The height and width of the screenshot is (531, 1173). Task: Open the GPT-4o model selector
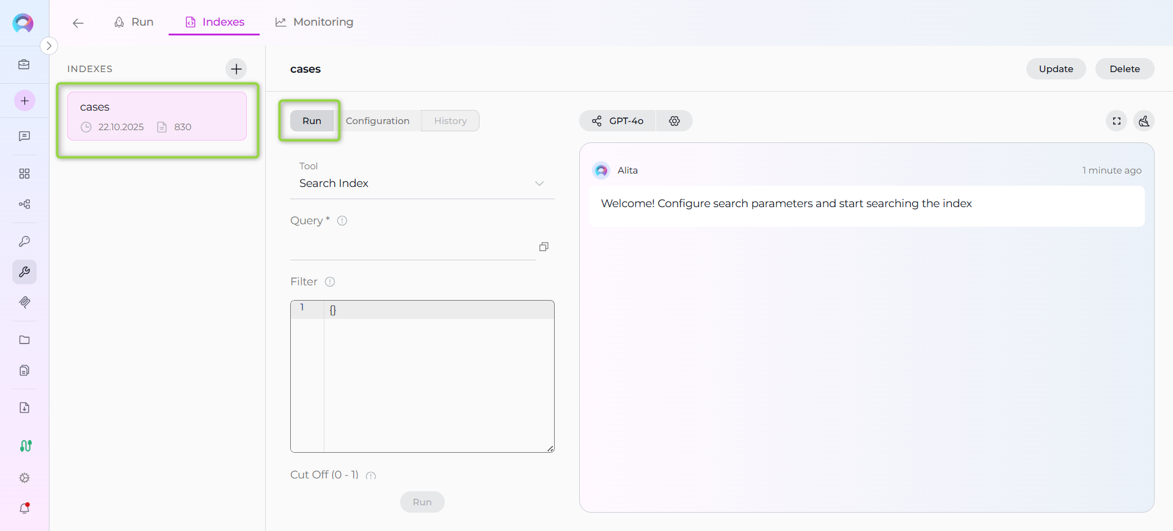618,121
